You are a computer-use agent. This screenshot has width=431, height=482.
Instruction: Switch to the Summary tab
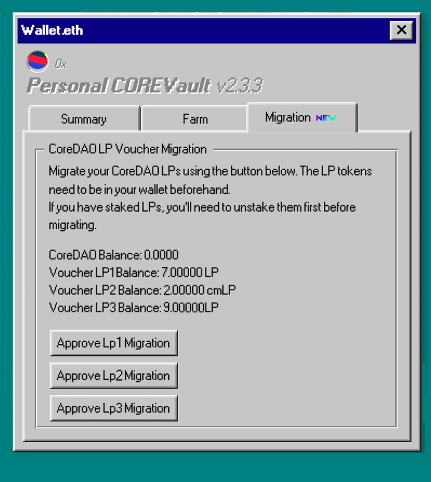click(x=84, y=119)
